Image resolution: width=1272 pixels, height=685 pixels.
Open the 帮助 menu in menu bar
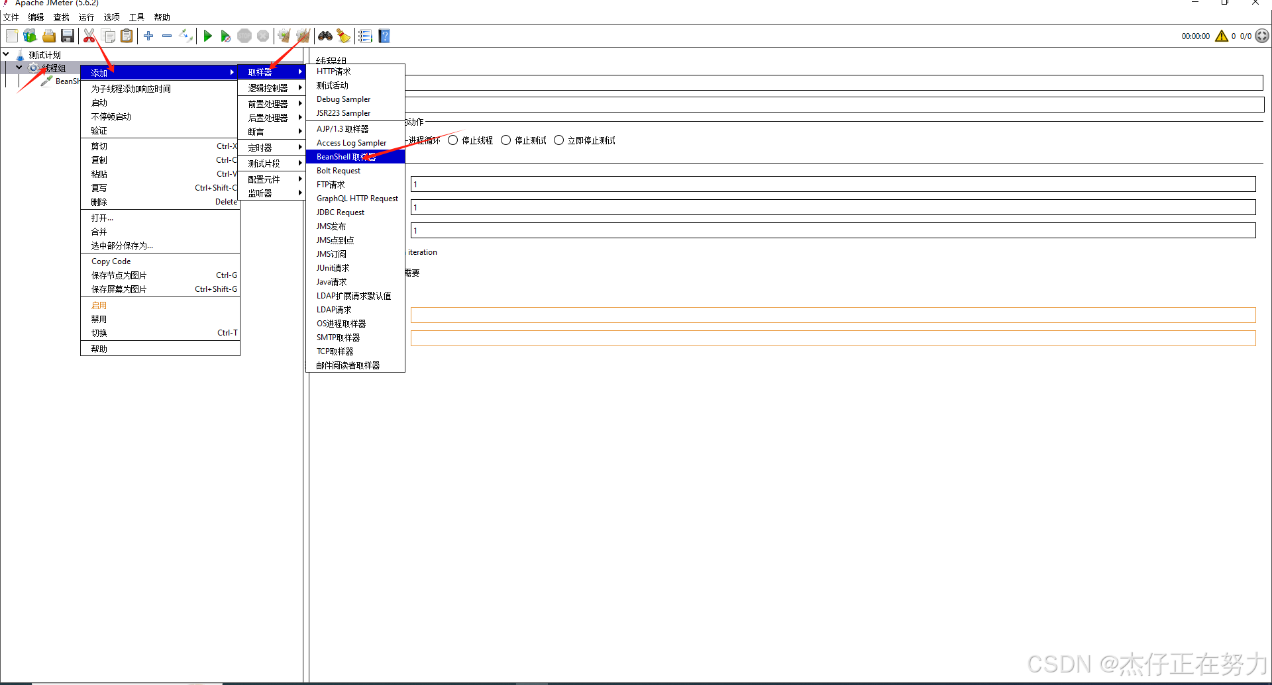(162, 17)
